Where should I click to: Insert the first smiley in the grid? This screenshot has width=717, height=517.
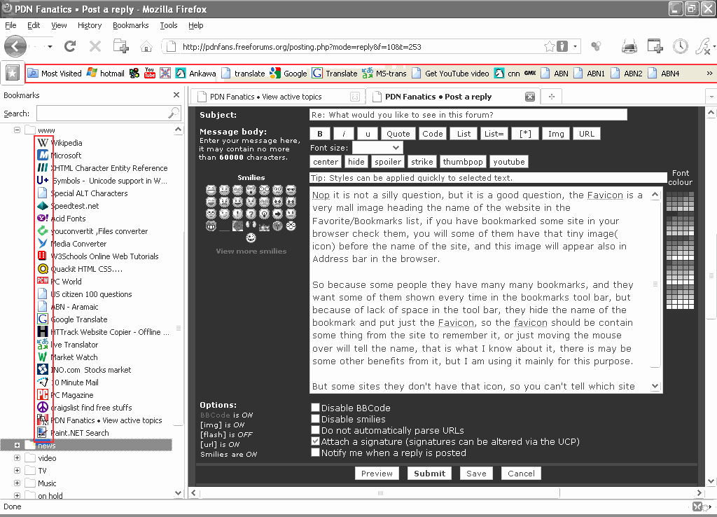pyautogui.click(x=211, y=189)
